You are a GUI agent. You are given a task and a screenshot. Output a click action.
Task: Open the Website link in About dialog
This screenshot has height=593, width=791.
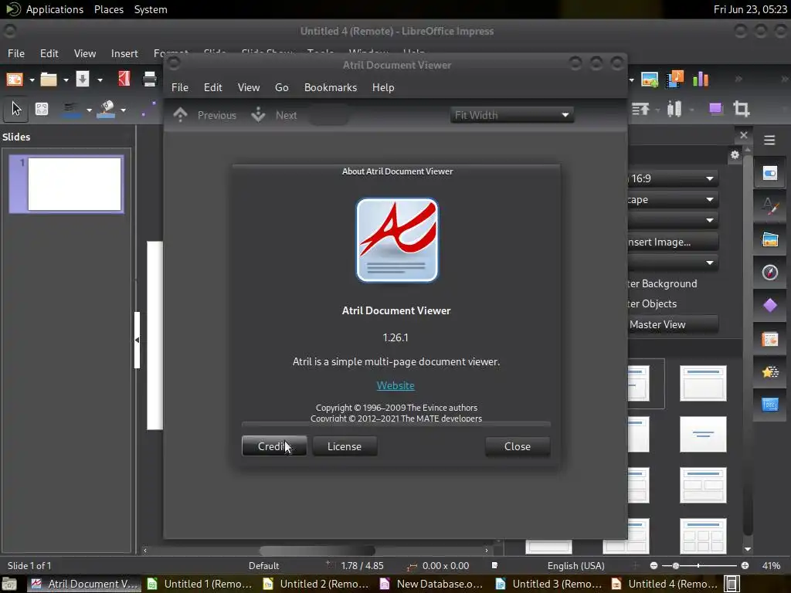(395, 385)
